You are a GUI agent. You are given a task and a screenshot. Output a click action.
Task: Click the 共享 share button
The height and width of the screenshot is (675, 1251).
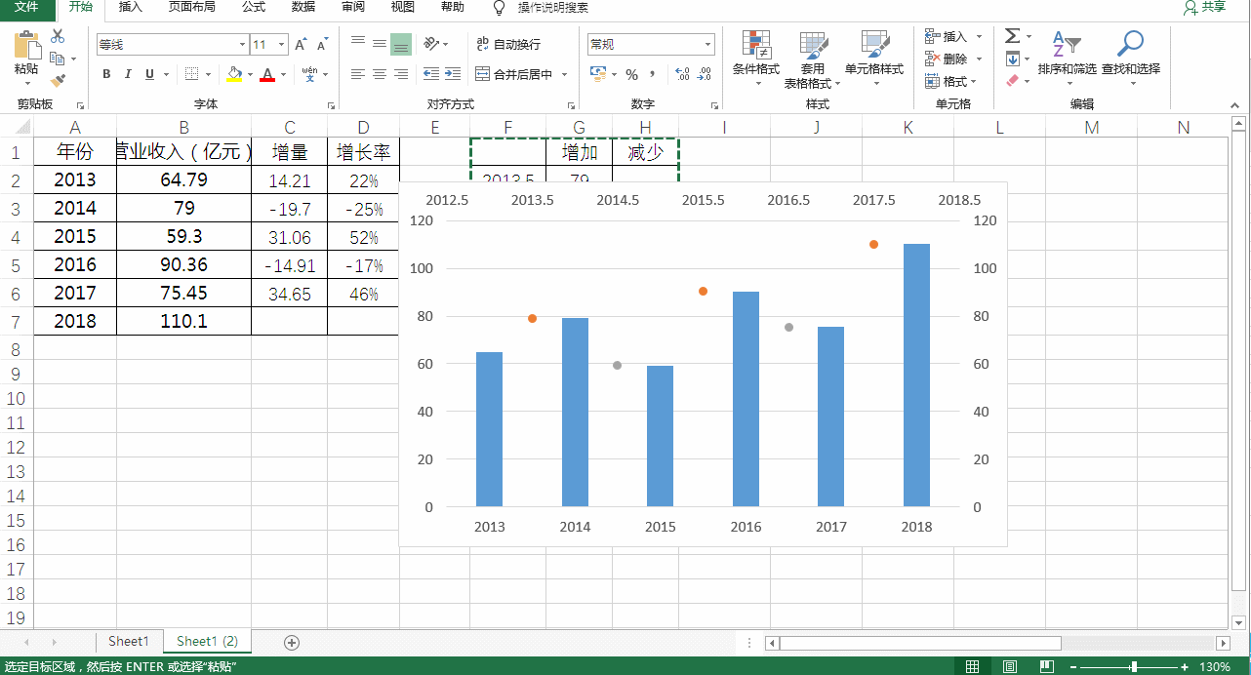click(1204, 8)
